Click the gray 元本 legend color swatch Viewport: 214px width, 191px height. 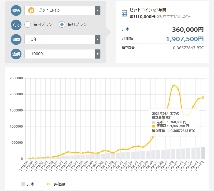(x=23, y=184)
